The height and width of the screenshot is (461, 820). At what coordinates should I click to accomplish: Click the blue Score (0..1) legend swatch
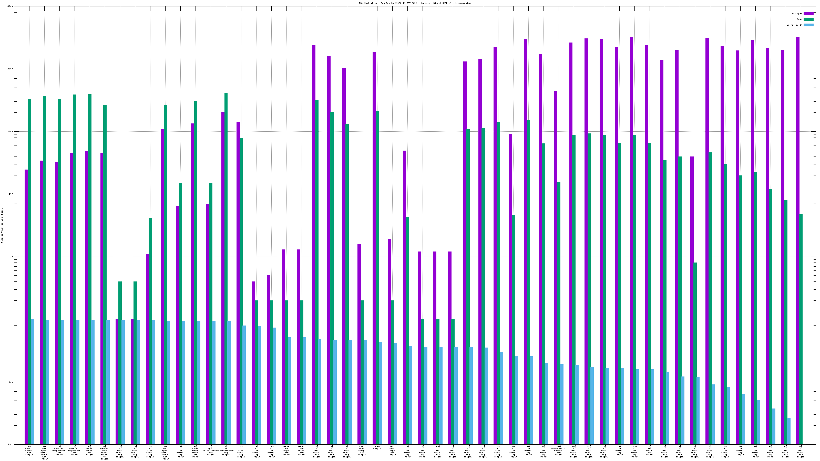(808, 25)
